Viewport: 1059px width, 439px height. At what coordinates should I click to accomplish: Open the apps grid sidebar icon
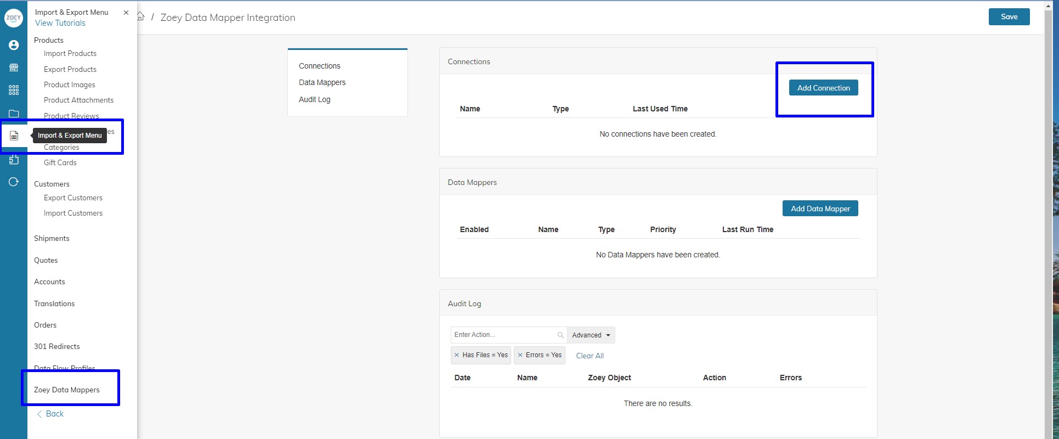pos(14,90)
